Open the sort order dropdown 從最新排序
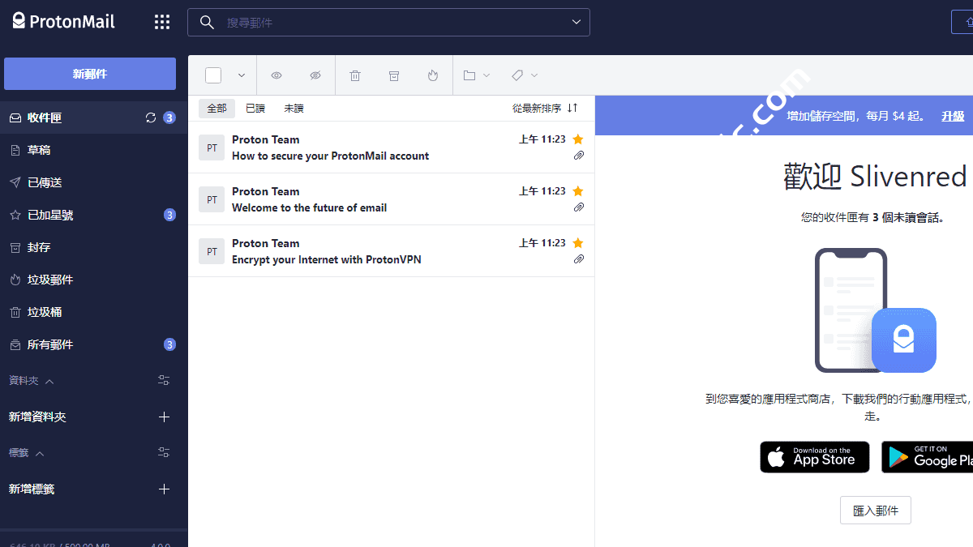The image size is (973, 547). click(x=545, y=108)
